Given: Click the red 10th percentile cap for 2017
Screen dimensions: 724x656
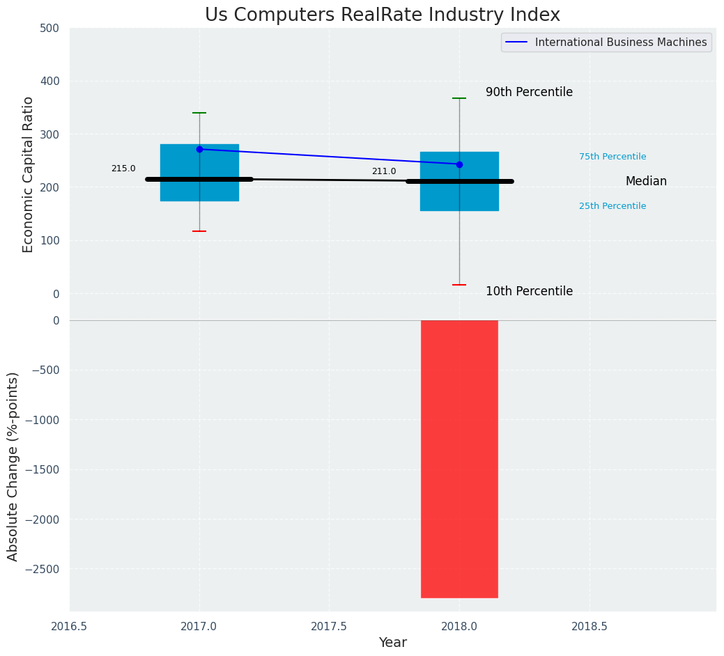Looking at the screenshot, I should click(x=199, y=231).
